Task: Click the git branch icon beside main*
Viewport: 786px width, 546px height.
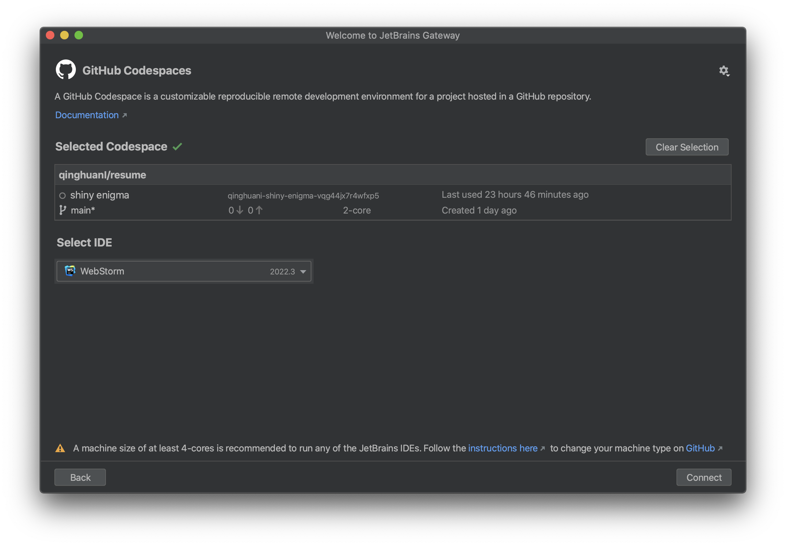Action: (x=63, y=210)
